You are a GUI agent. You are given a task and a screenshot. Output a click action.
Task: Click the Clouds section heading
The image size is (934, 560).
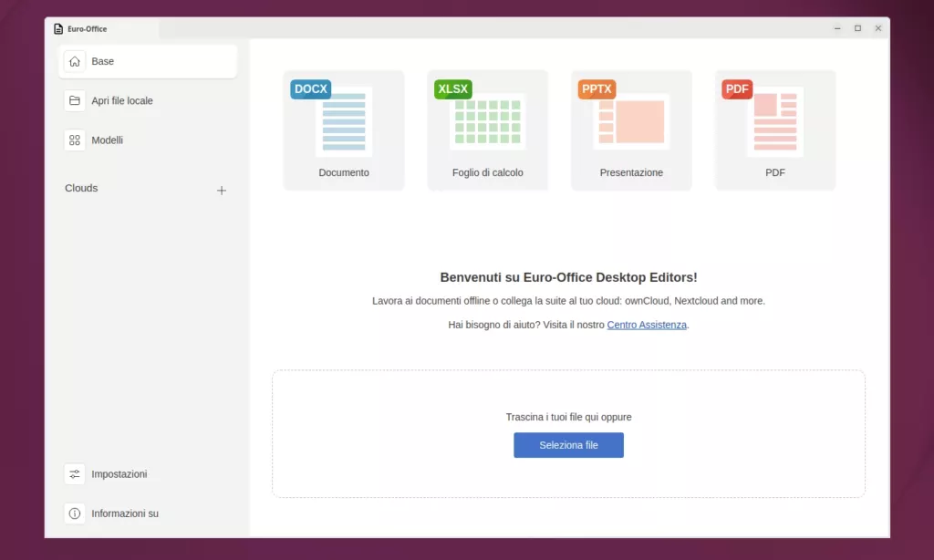point(81,188)
